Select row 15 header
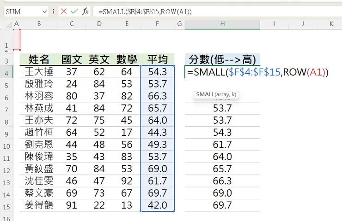 6,205
